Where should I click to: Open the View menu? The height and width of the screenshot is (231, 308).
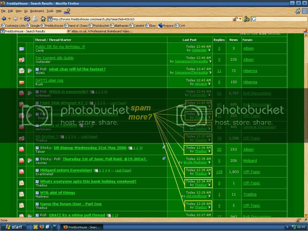point(18,11)
